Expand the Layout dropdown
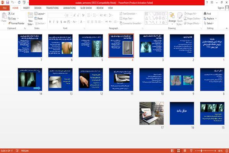This screenshot has width=229, height=153. point(40,14)
